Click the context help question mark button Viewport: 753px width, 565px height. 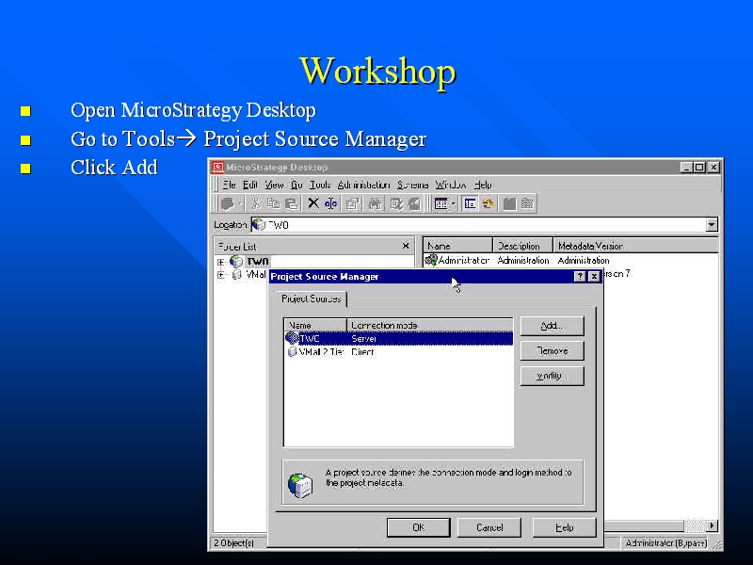coord(579,277)
